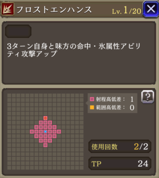Click the フロストエンハンス ability title text
The height and width of the screenshot is (178, 159).
54,10
